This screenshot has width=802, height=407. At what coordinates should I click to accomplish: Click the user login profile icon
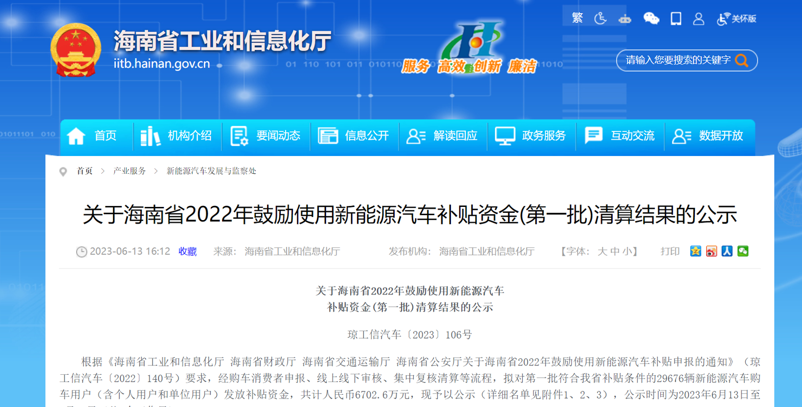[698, 19]
